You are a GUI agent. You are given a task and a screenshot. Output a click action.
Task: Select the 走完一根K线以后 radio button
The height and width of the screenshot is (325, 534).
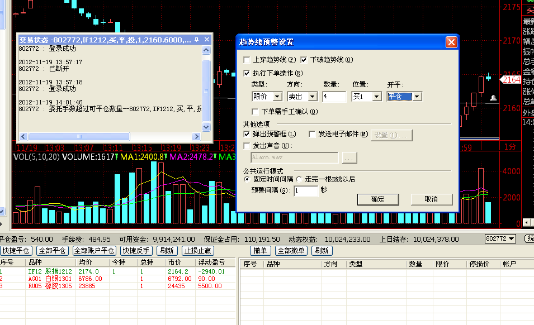(x=299, y=179)
